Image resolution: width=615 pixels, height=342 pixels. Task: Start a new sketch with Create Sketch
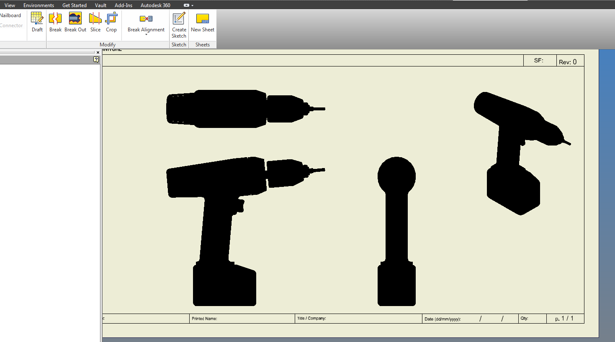[x=179, y=24]
